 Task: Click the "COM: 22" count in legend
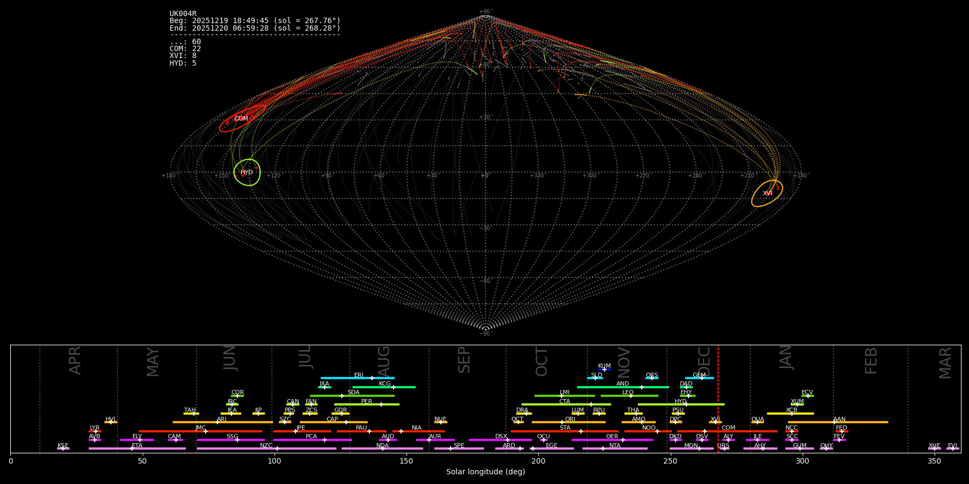(x=185, y=49)
